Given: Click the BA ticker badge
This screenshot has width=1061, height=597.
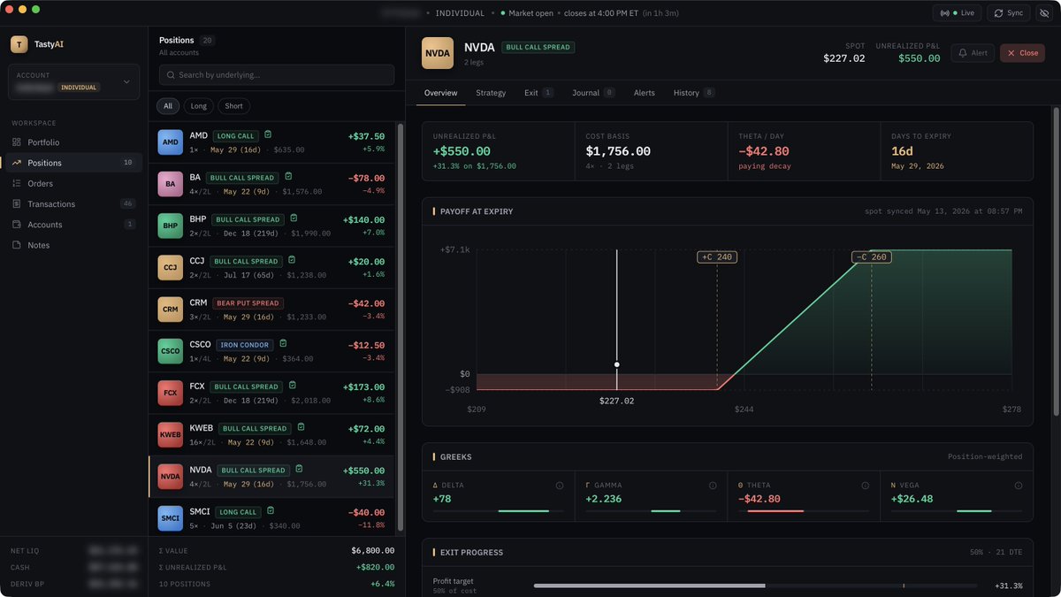Looking at the screenshot, I should click(x=171, y=184).
